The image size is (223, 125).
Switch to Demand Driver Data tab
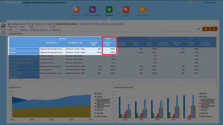pos(43,24)
